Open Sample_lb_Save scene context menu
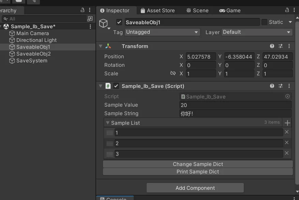The image size is (299, 200). 90,27
